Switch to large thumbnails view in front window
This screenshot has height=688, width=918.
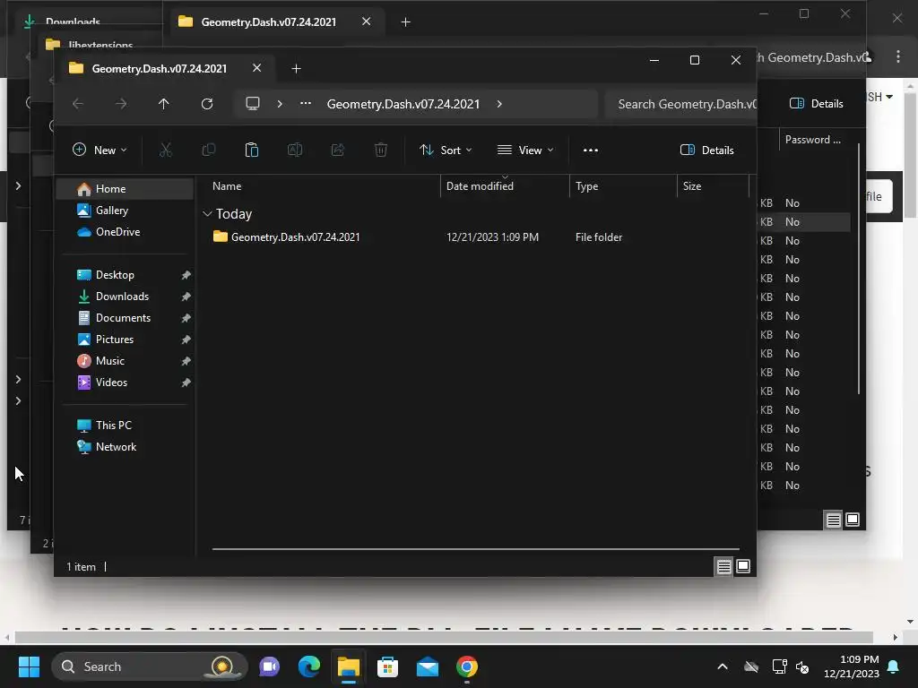(743, 566)
